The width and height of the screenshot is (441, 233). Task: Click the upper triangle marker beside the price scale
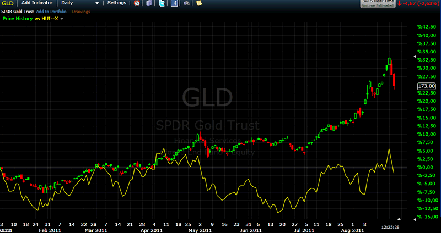(415, 57)
